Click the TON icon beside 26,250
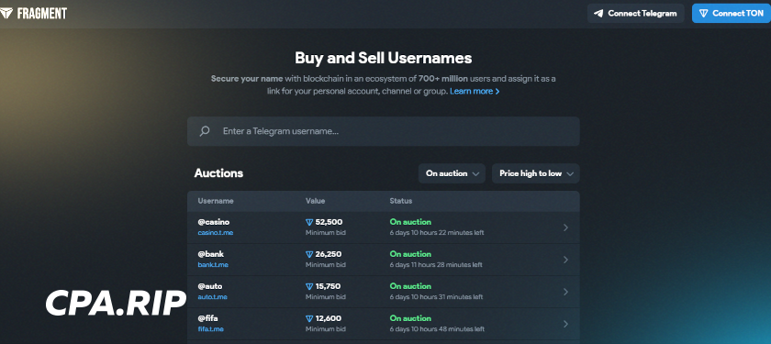This screenshot has height=344, width=771. click(309, 255)
